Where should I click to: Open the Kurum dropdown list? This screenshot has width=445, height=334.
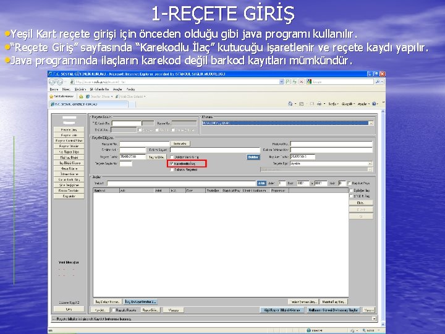pos(371,123)
